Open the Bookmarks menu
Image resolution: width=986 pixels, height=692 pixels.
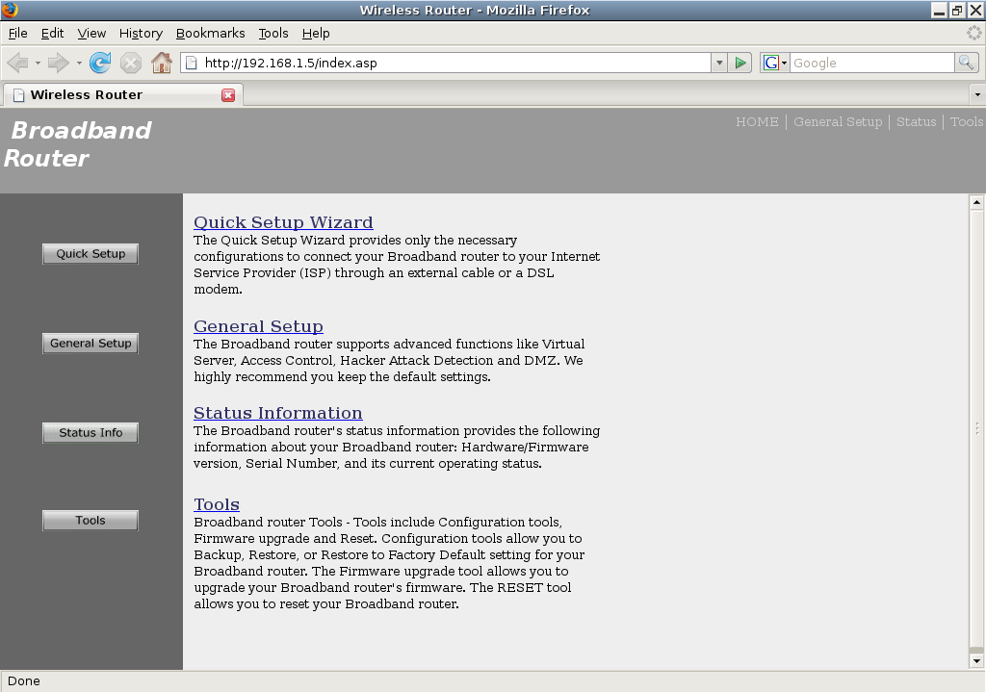click(x=210, y=34)
